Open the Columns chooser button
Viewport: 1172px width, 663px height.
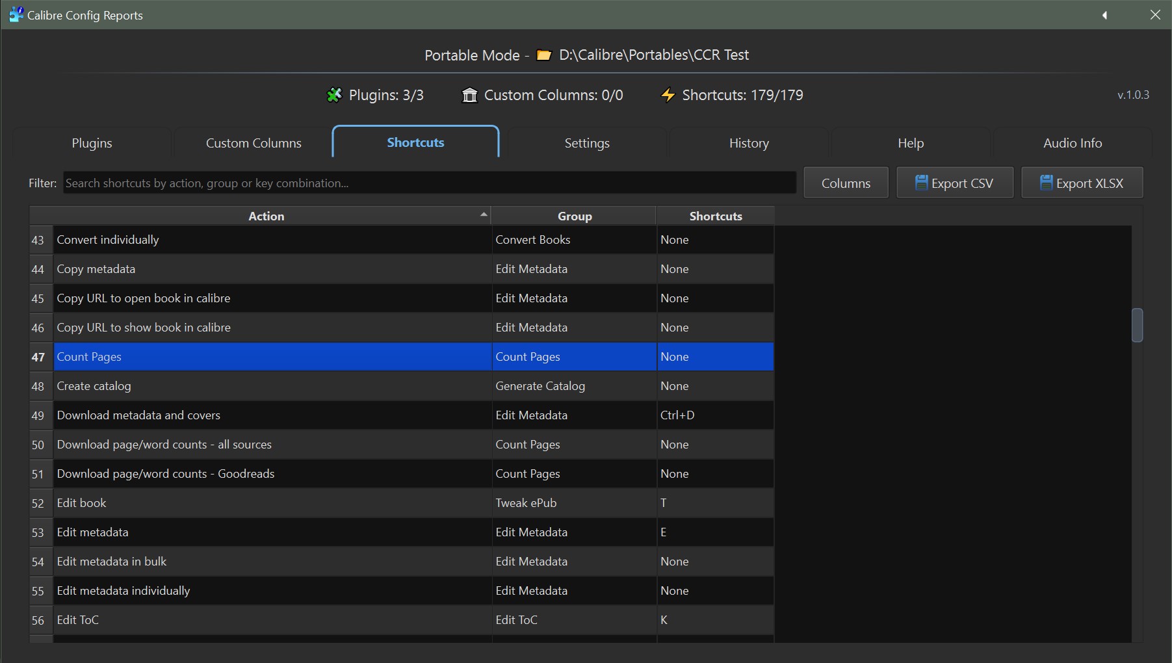[x=845, y=183]
